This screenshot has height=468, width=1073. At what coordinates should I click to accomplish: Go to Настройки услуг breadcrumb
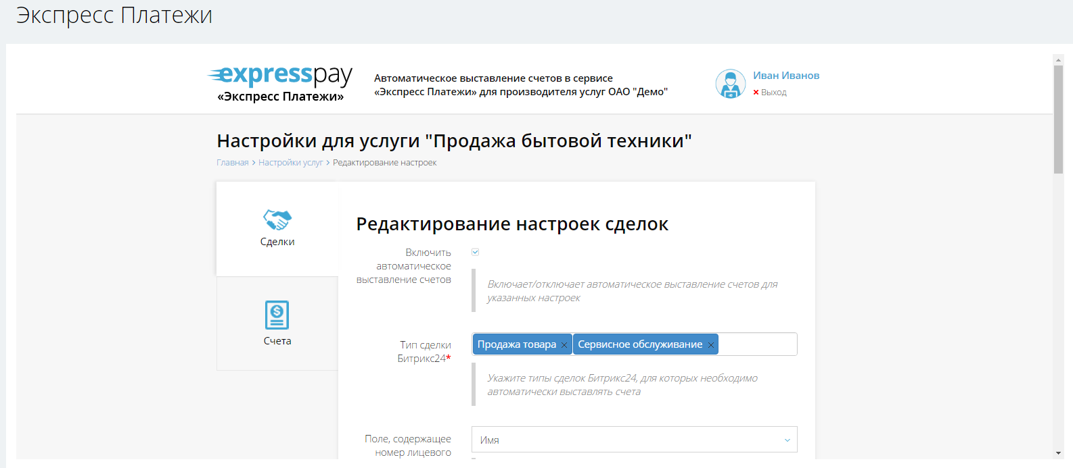coord(291,163)
